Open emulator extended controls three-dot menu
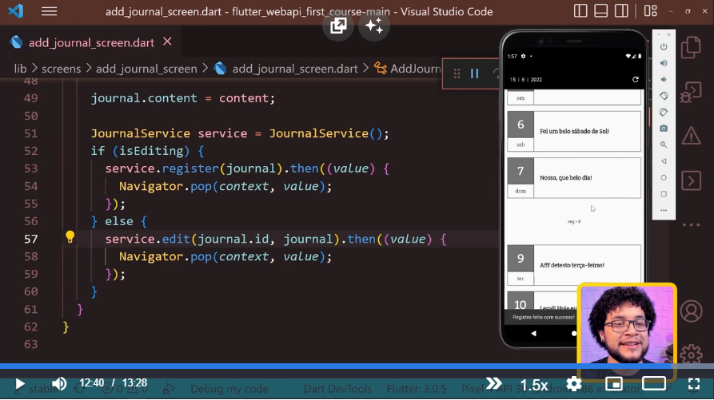 click(664, 210)
